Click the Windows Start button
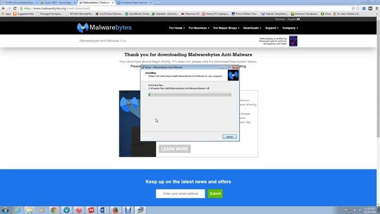380x214 pixels. click(5, 210)
